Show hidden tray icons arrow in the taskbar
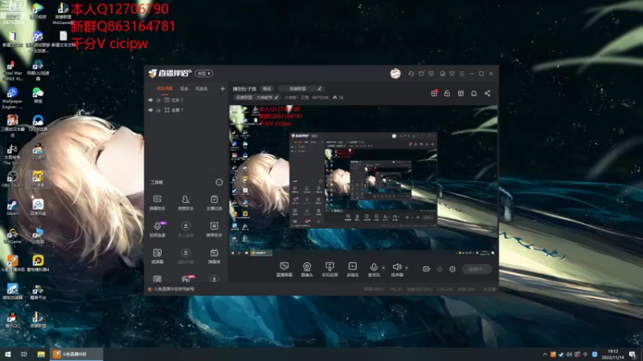Image resolution: width=643 pixels, height=361 pixels. 545,354
